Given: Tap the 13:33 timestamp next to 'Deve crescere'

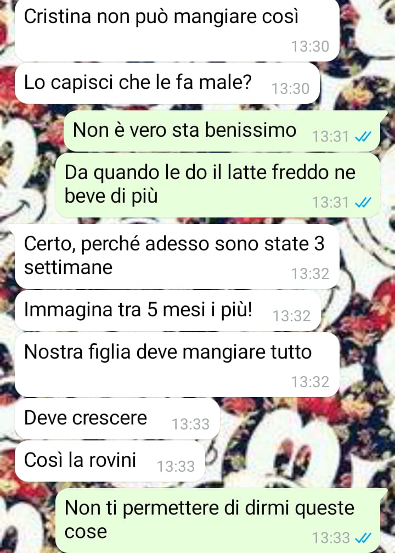Looking at the screenshot, I should [190, 424].
